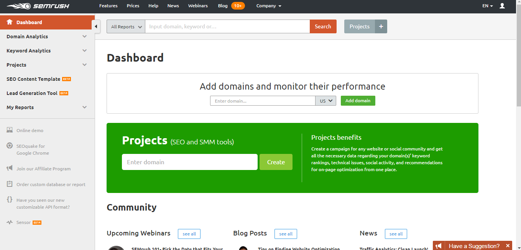Click the main search input field

227,26
